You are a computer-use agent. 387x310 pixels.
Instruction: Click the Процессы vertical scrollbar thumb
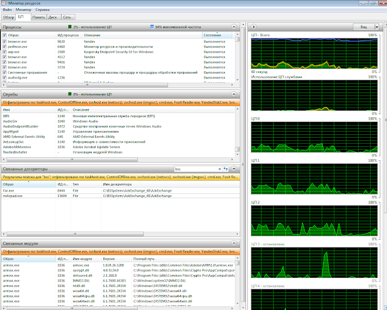point(237,39)
